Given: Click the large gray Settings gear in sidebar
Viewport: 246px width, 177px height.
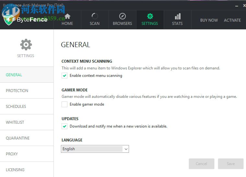Looking at the screenshot, I should pos(26,45).
